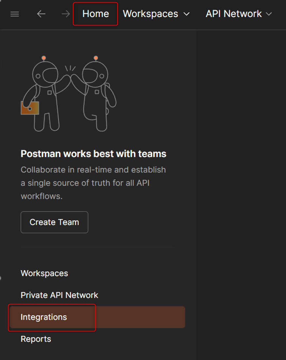Open the Reports section
286x360 pixels.
point(36,339)
